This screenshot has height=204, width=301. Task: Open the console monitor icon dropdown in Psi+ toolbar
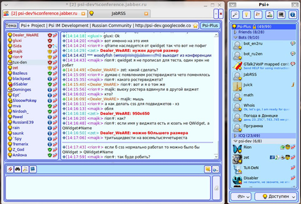coord(281,14)
